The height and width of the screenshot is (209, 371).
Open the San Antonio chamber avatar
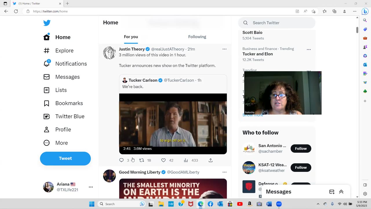click(249, 149)
